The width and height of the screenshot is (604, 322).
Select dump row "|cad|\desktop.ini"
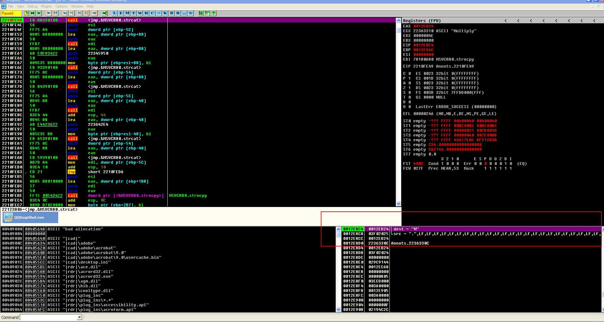point(168,262)
